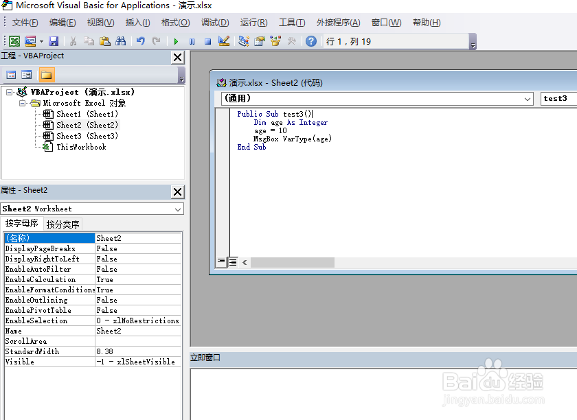This screenshot has width=577, height=420.
Task: Open the Properties Window icon
Action: click(260, 41)
